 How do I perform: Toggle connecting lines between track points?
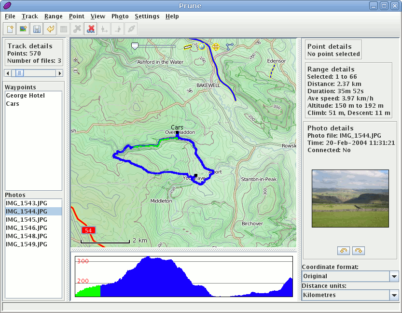pyautogui.click(x=229, y=47)
